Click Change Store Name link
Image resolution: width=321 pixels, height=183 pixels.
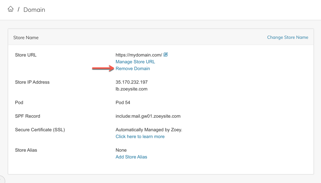[x=288, y=37]
